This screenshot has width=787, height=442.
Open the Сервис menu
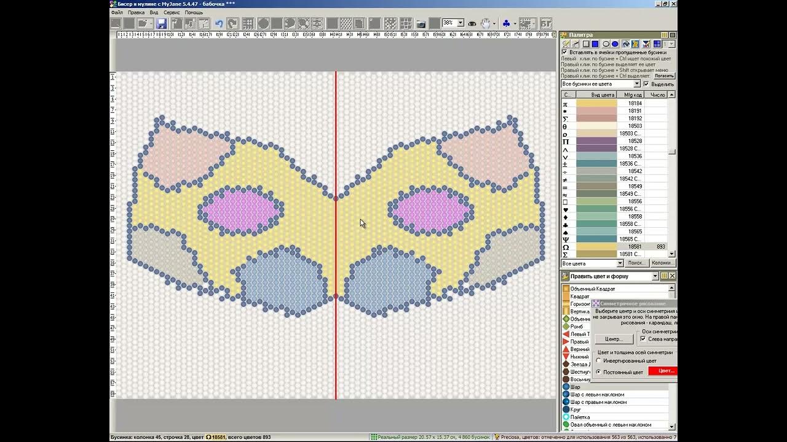tap(172, 12)
